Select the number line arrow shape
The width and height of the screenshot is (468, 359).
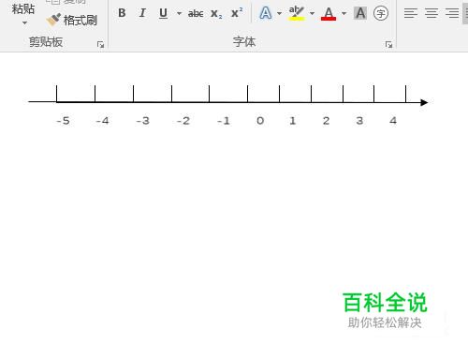[228, 102]
